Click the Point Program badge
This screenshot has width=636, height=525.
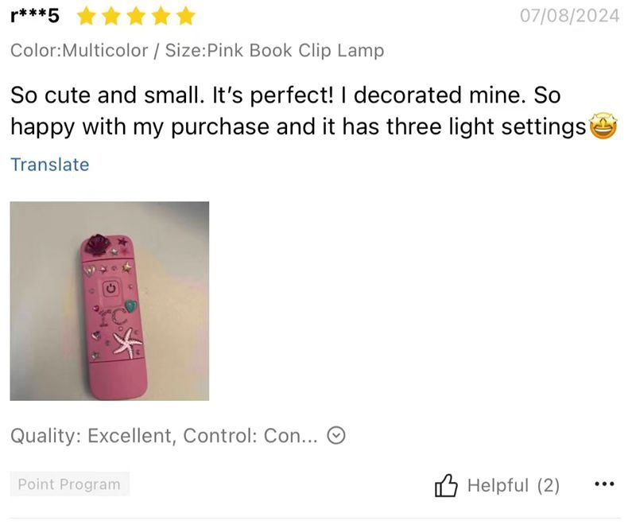pyautogui.click(x=69, y=484)
